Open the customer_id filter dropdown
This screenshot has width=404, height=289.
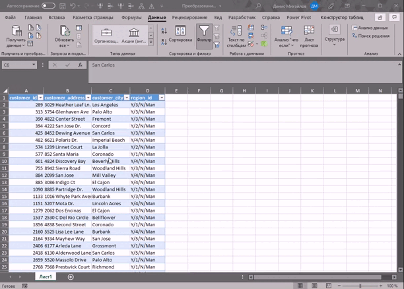pos(40,98)
